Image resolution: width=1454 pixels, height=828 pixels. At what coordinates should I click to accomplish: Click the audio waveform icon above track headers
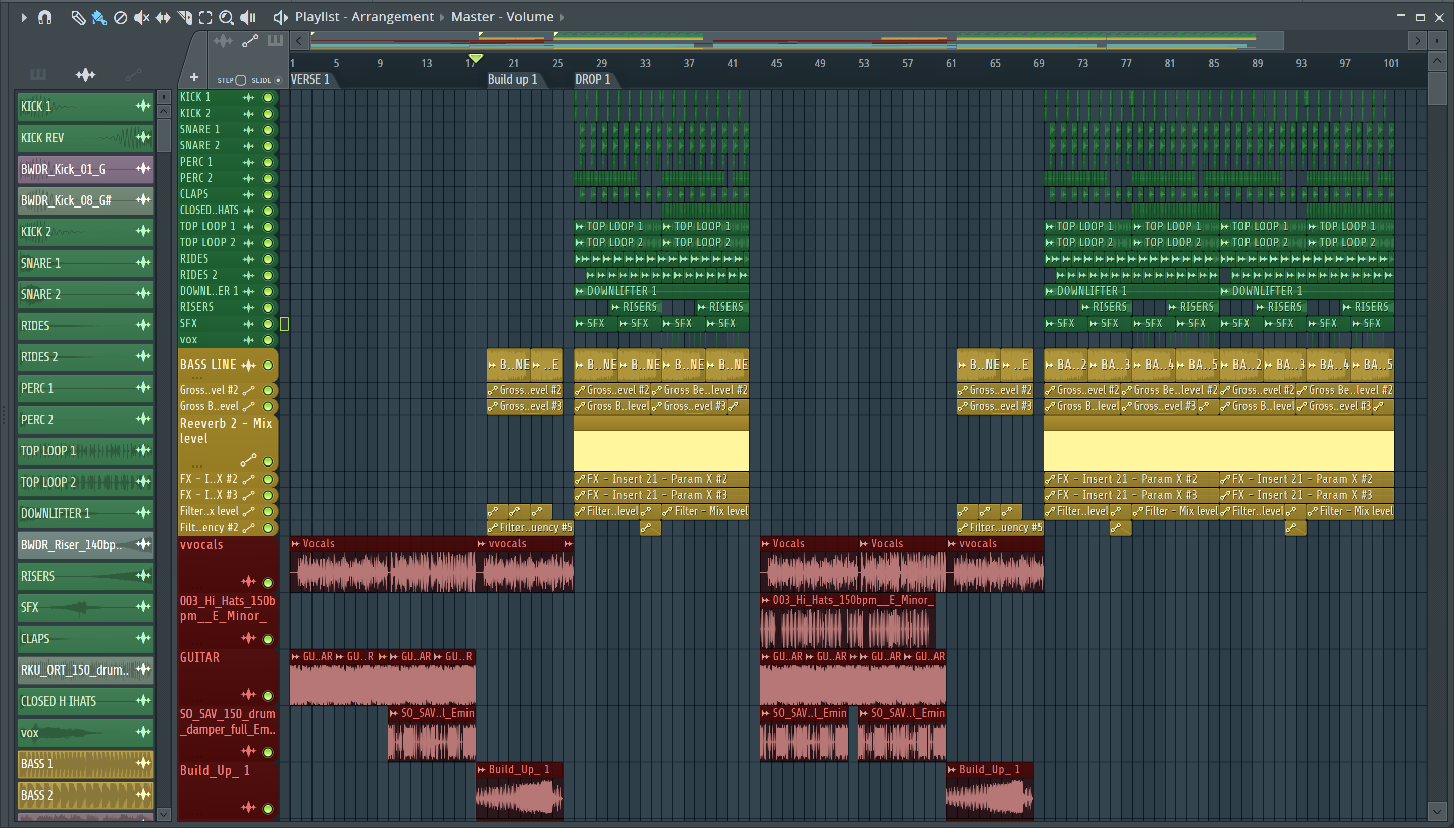pyautogui.click(x=223, y=41)
